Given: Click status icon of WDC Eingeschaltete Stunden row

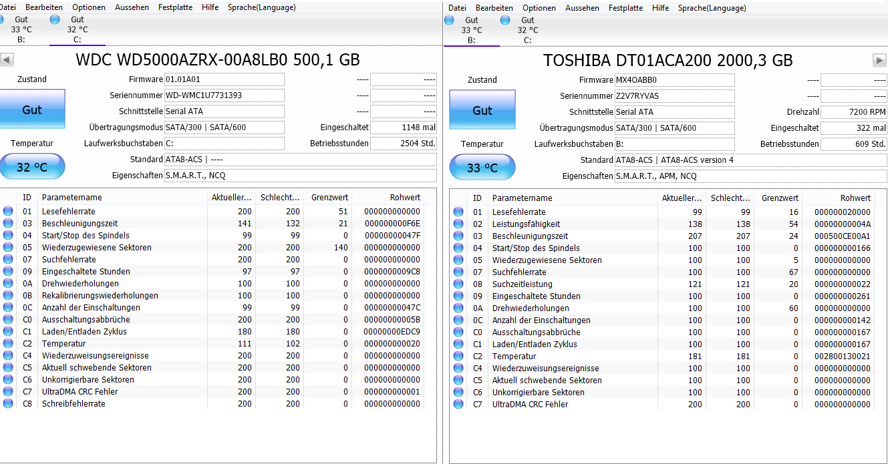Looking at the screenshot, I should click(x=8, y=271).
